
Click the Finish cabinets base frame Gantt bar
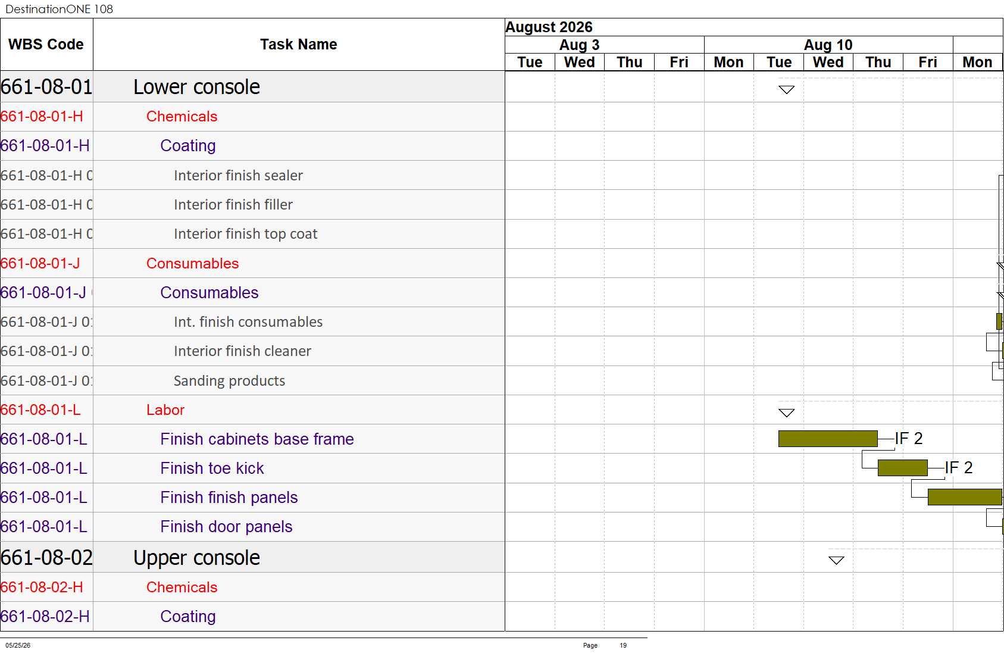tap(828, 439)
